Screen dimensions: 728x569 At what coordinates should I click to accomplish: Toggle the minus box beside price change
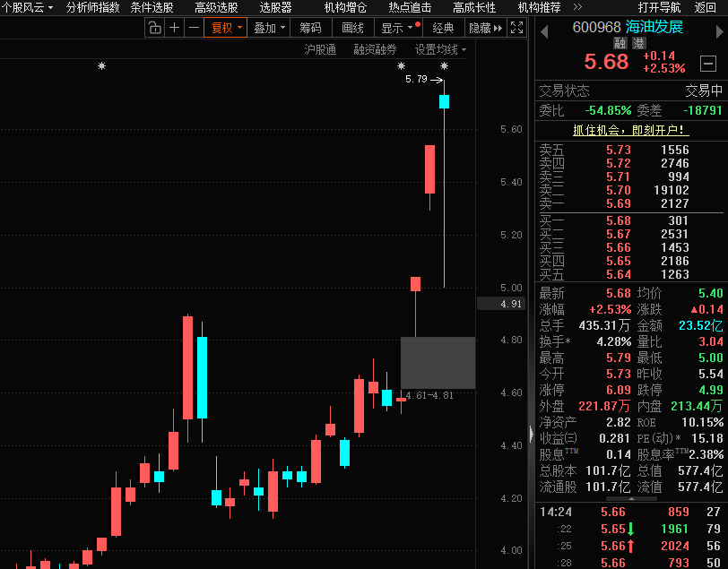[708, 64]
